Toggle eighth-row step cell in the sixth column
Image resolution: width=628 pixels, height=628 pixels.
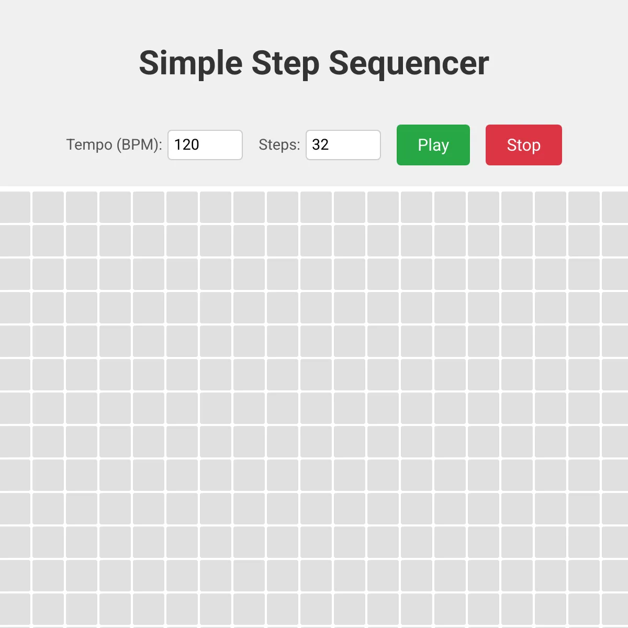coord(182,442)
